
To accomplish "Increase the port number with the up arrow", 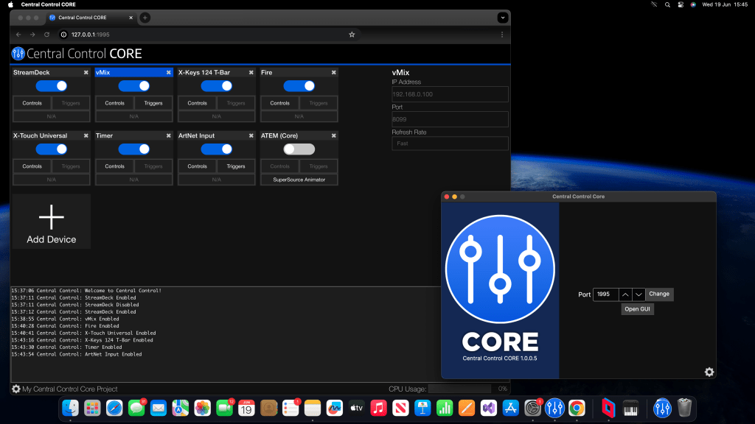I will click(x=625, y=294).
